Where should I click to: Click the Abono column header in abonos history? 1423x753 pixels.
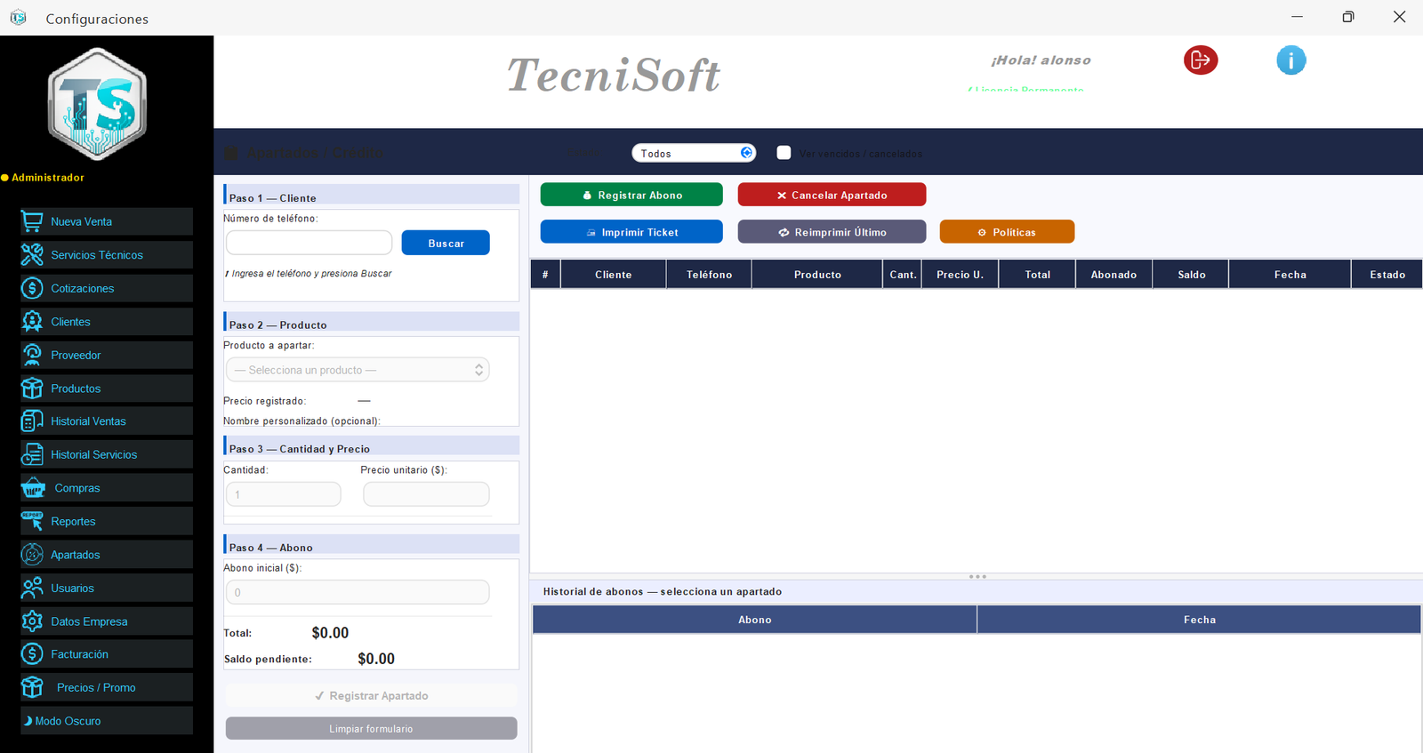tap(755, 620)
